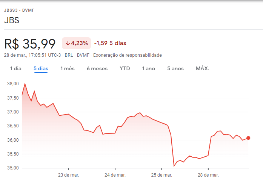The height and width of the screenshot is (183, 263).
Task: Open the MÁX. chart range
Action: tap(203, 68)
